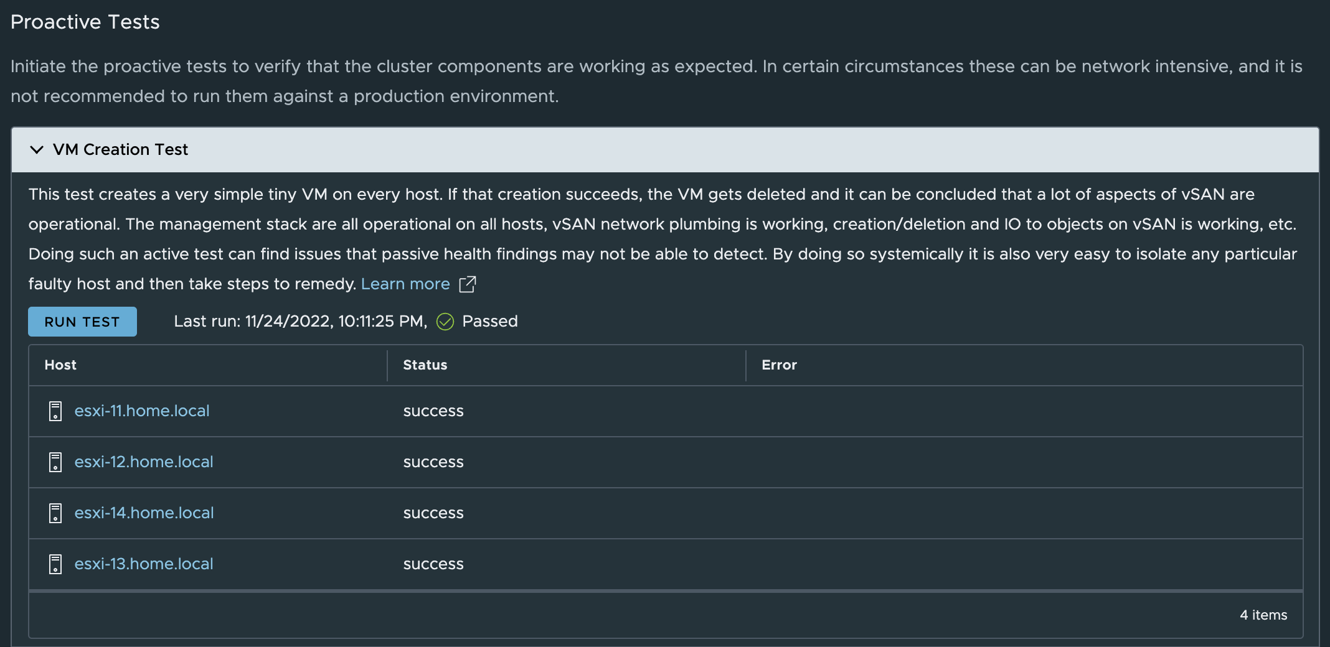Open the Learn more link
This screenshot has height=647, width=1330.
[405, 284]
